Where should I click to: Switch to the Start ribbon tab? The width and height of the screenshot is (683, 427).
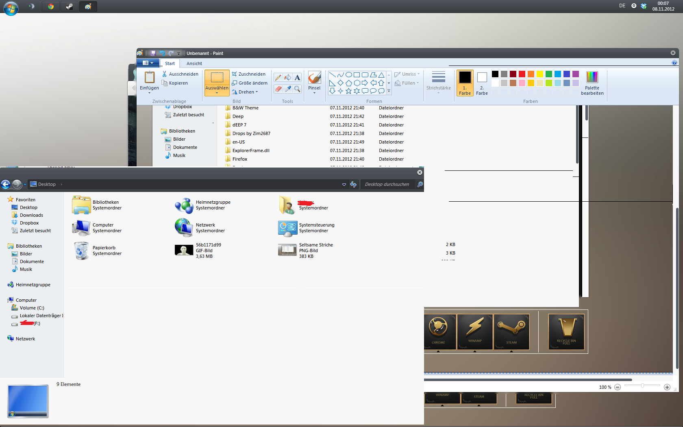[x=170, y=63]
